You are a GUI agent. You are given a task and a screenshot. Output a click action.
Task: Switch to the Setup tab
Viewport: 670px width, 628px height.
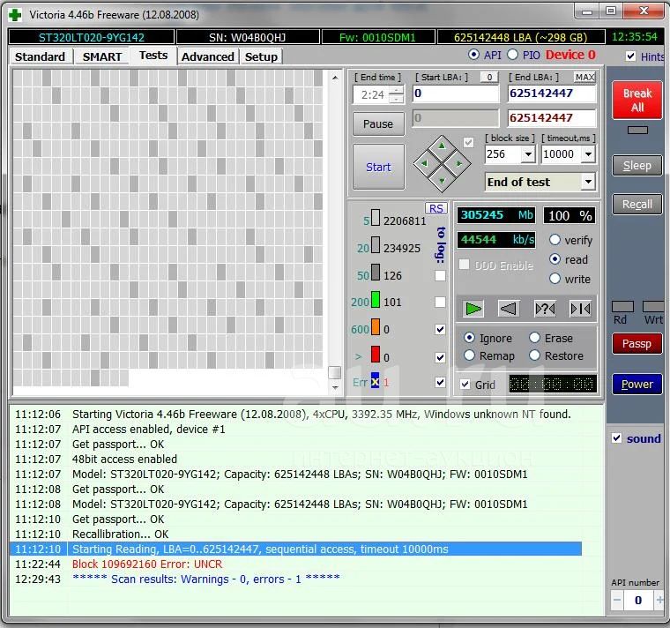(x=261, y=56)
